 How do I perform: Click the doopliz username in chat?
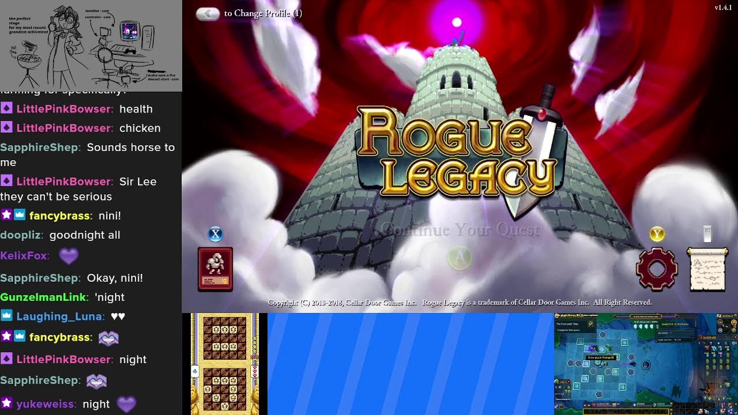point(21,235)
